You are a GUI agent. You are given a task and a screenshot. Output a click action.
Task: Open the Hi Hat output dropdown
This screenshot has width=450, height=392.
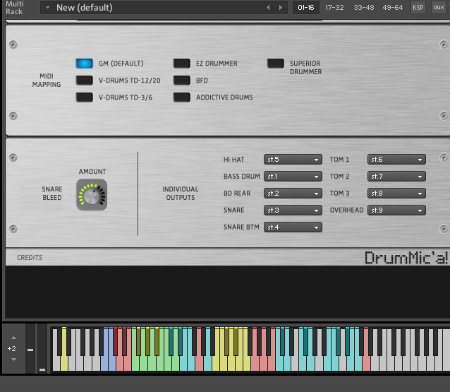click(293, 160)
